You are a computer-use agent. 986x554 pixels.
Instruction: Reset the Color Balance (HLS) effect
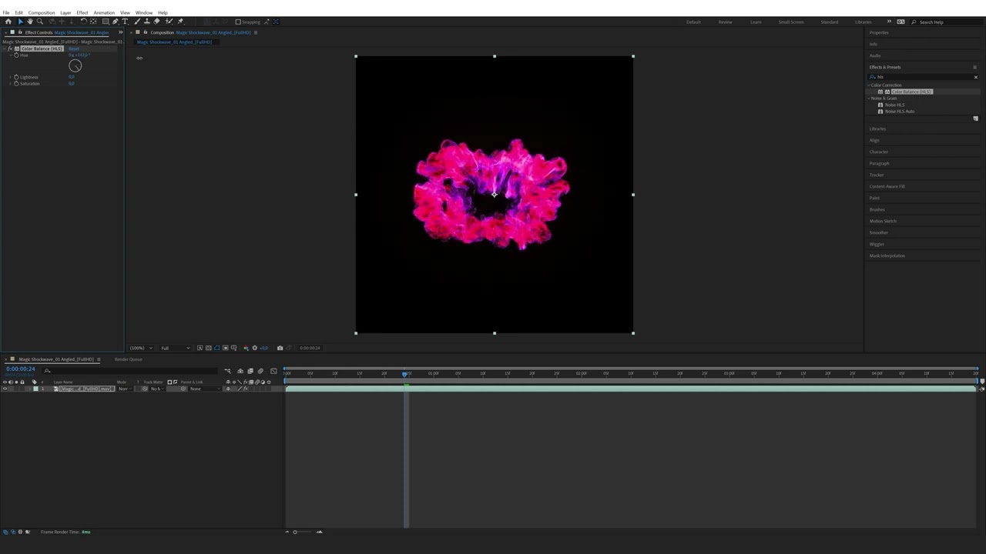(x=74, y=48)
